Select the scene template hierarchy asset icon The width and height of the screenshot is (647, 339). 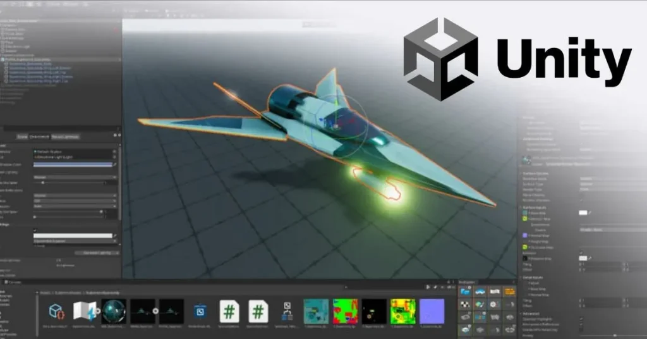click(x=287, y=311)
